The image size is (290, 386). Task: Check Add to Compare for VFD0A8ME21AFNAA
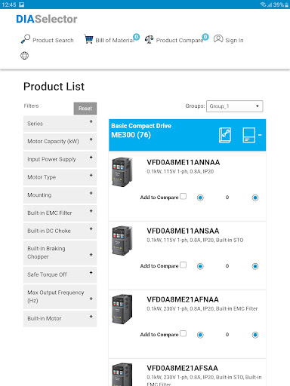click(184, 333)
